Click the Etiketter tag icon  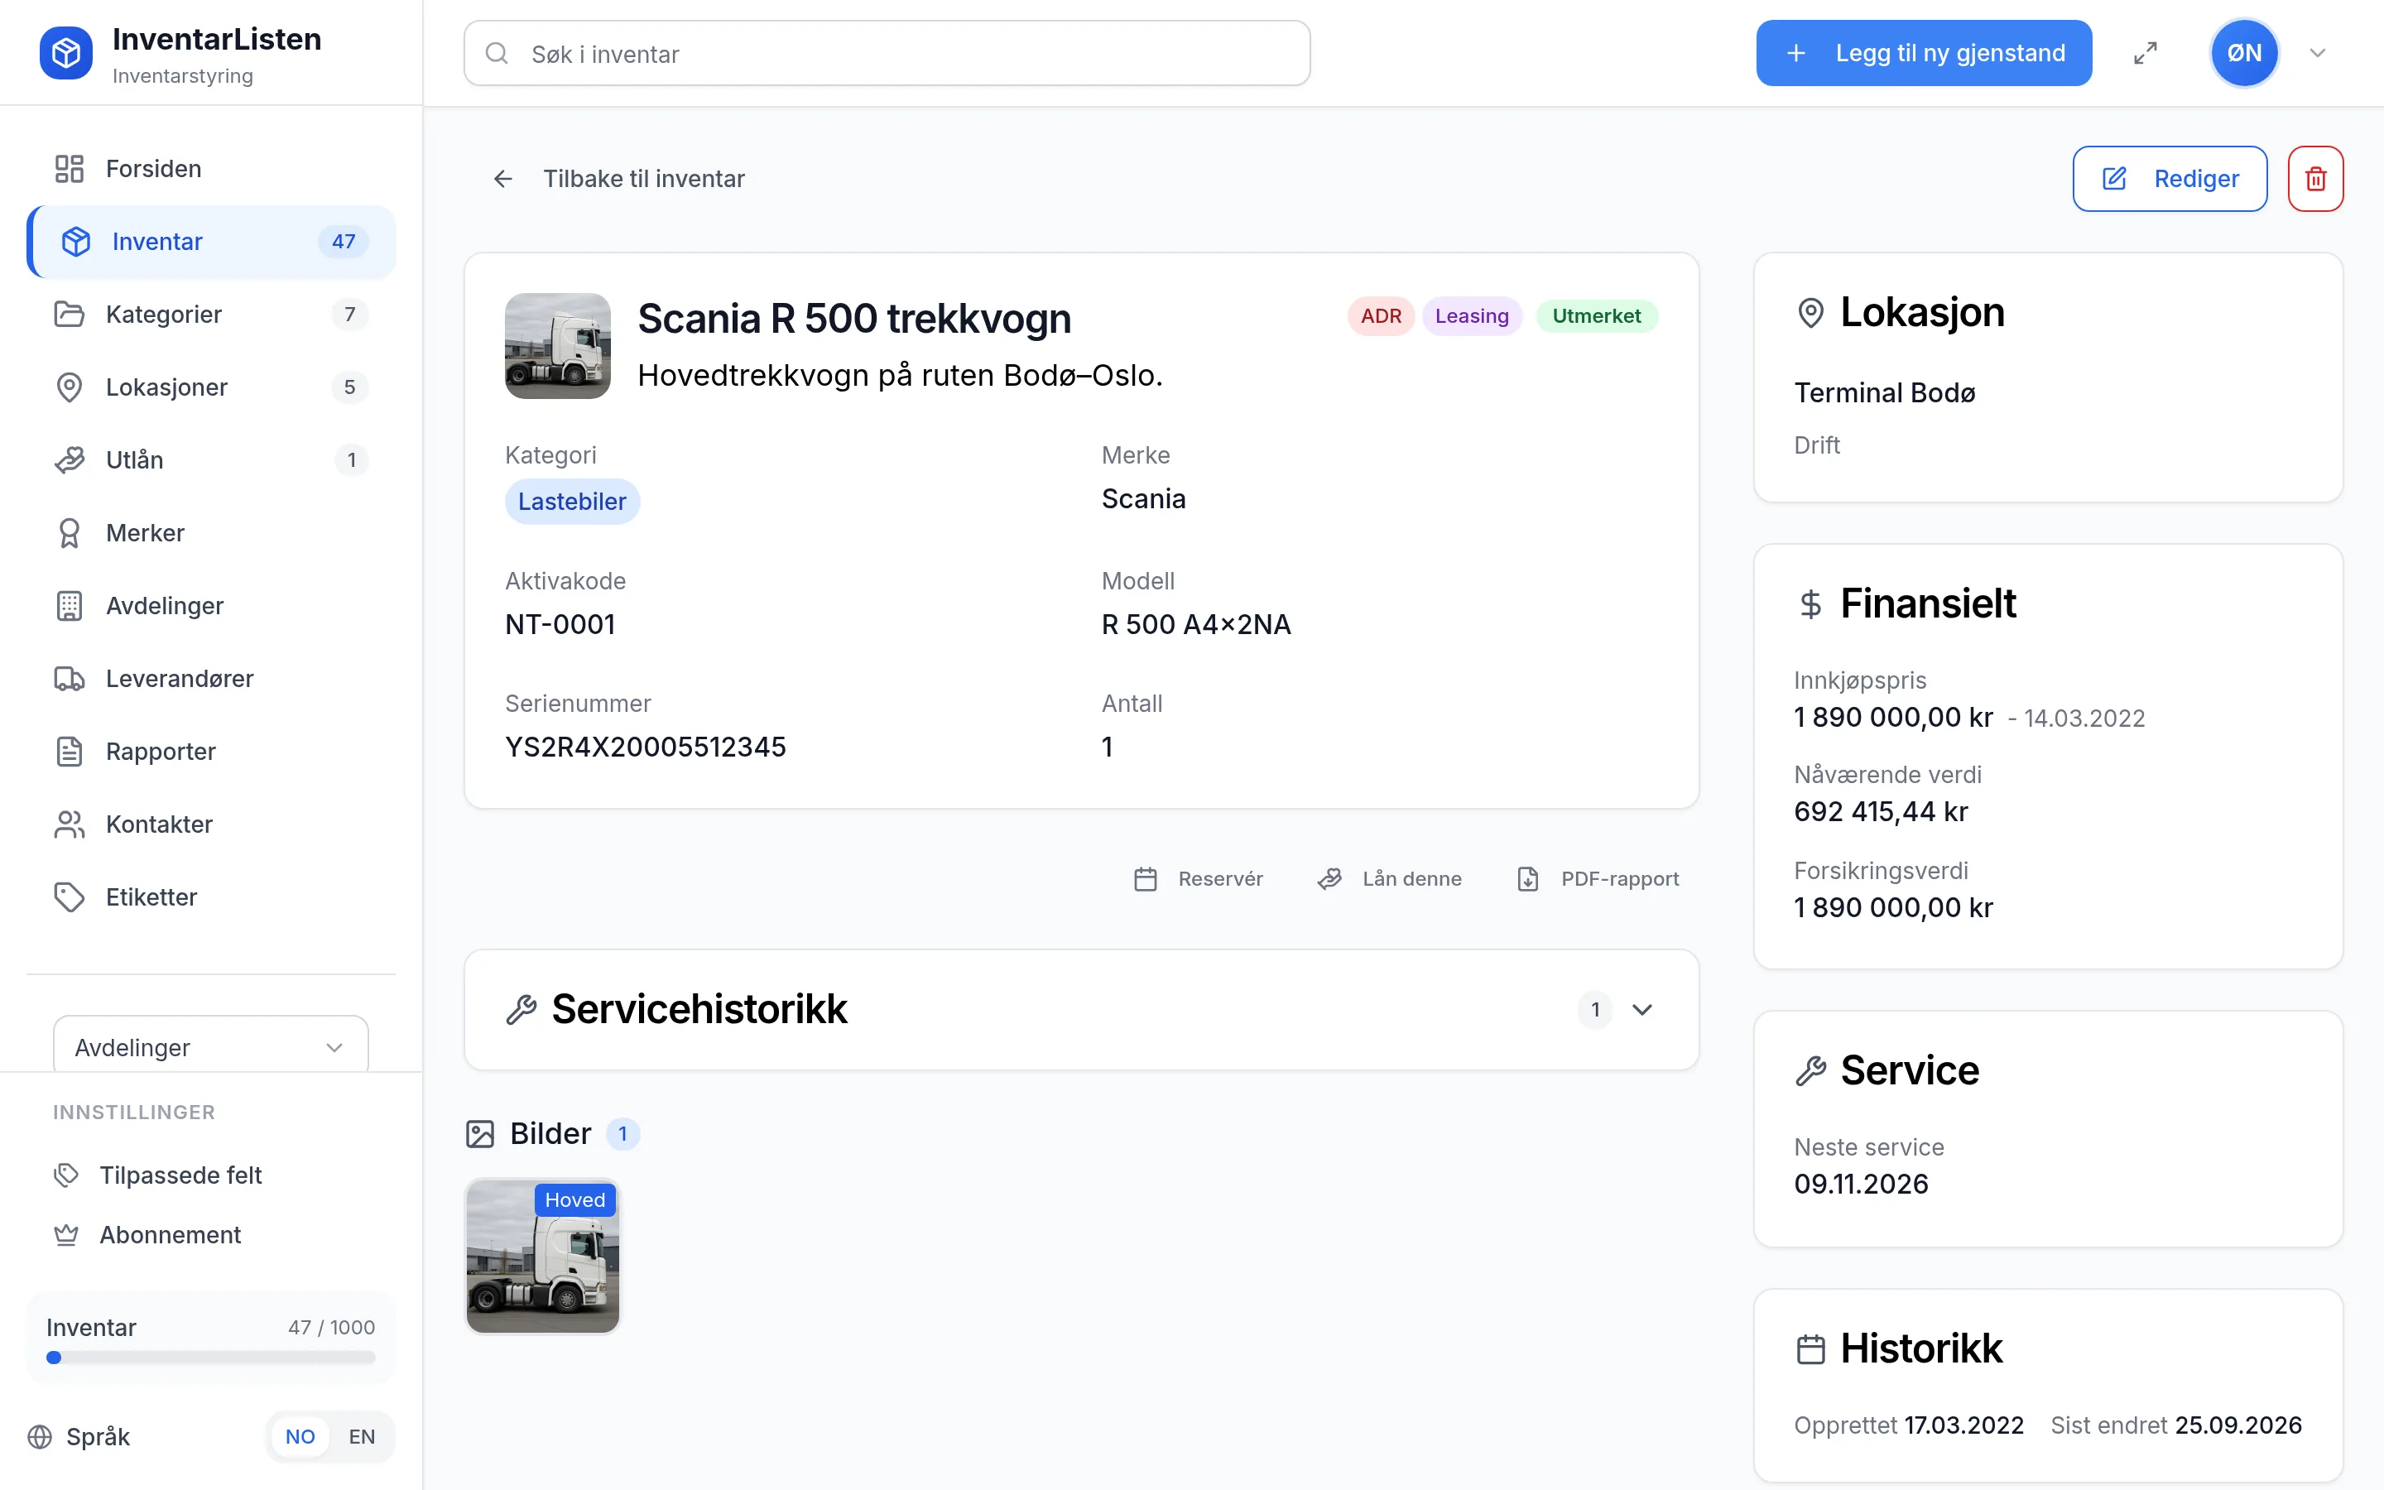tap(69, 898)
